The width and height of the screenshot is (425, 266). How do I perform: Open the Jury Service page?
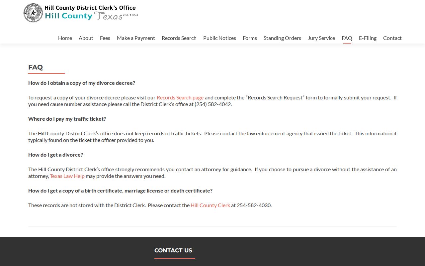pos(321,38)
